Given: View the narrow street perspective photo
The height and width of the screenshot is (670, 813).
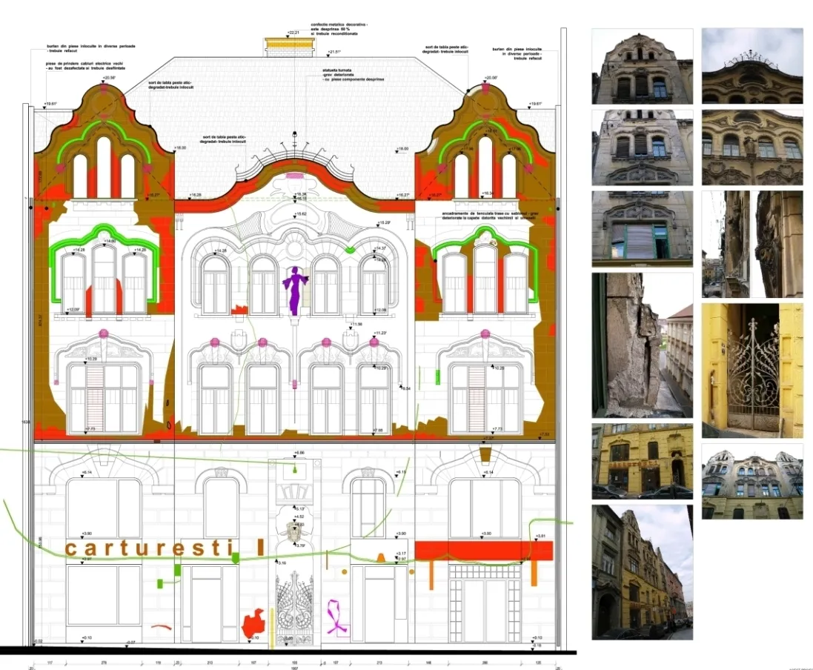Looking at the screenshot, I should [x=642, y=571].
